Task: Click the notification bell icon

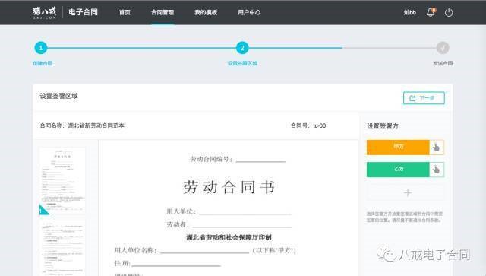Action: 431,12
